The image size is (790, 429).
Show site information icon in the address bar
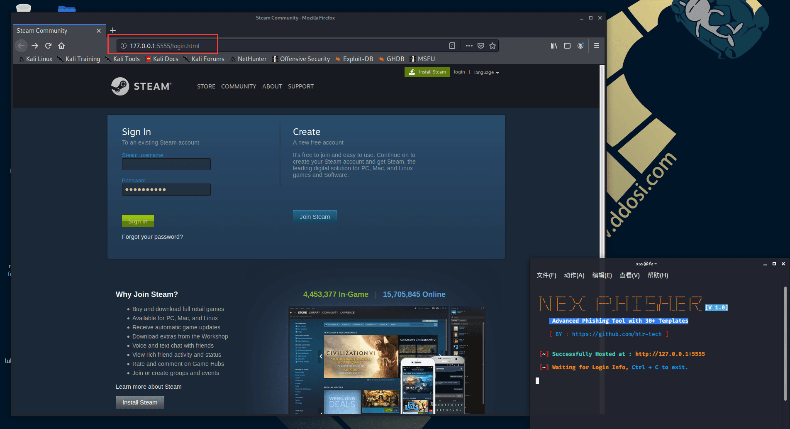coord(123,46)
